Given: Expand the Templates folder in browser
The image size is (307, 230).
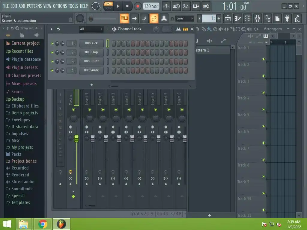Looking at the screenshot, I should [18, 203].
